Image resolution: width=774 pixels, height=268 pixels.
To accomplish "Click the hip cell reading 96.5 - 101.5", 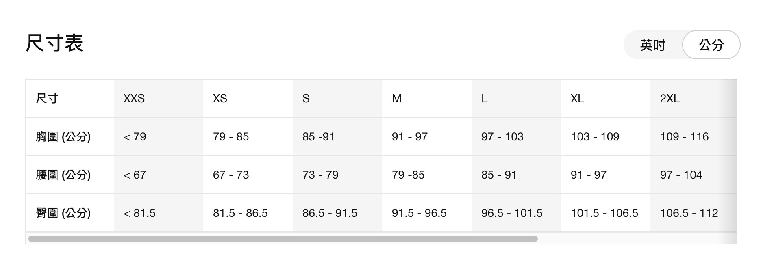I will pos(511,213).
